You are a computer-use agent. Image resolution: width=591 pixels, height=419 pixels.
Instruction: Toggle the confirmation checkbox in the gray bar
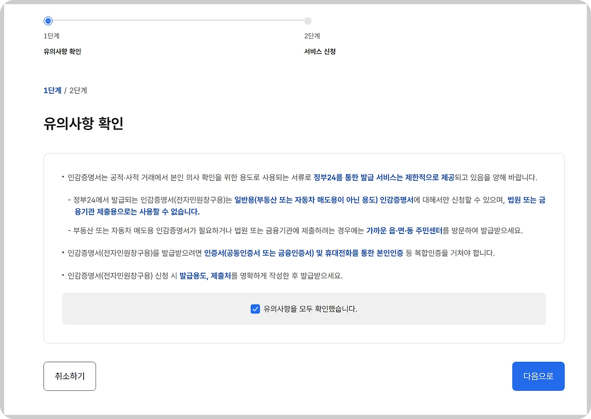point(255,309)
